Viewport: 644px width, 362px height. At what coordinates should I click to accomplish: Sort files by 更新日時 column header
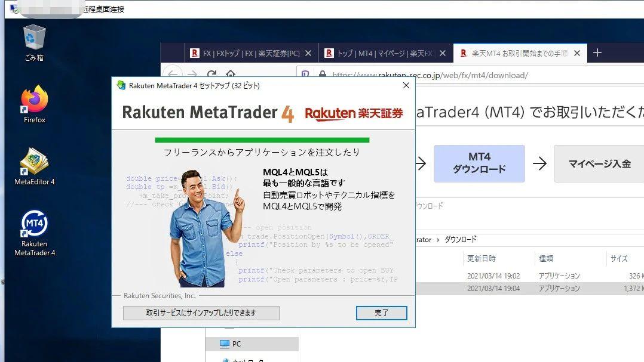482,258
